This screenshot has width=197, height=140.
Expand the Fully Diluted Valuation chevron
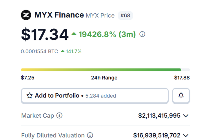186,135
